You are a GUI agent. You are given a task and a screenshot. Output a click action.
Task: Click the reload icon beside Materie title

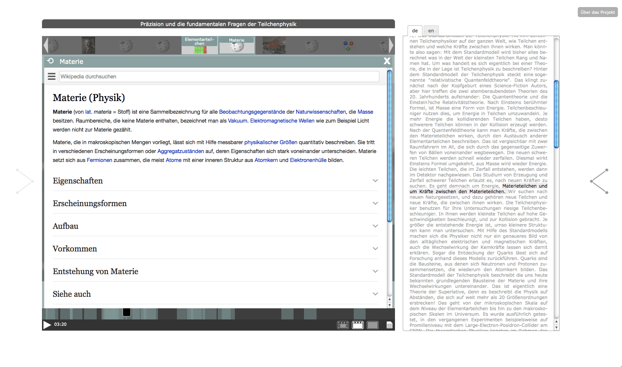pyautogui.click(x=51, y=61)
